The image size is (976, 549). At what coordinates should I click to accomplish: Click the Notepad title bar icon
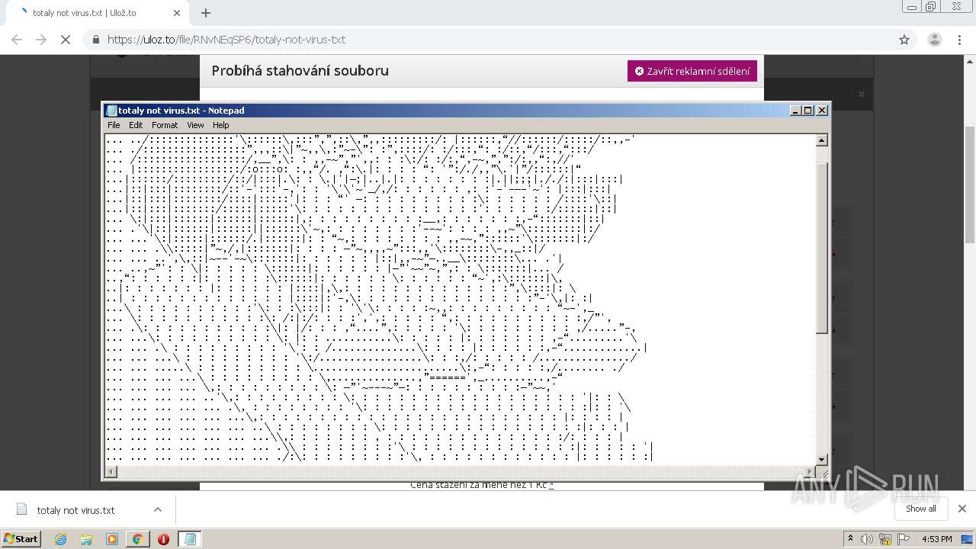(111, 111)
